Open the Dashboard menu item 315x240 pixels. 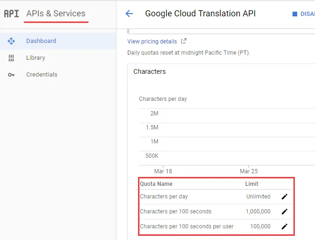pyautogui.click(x=41, y=41)
